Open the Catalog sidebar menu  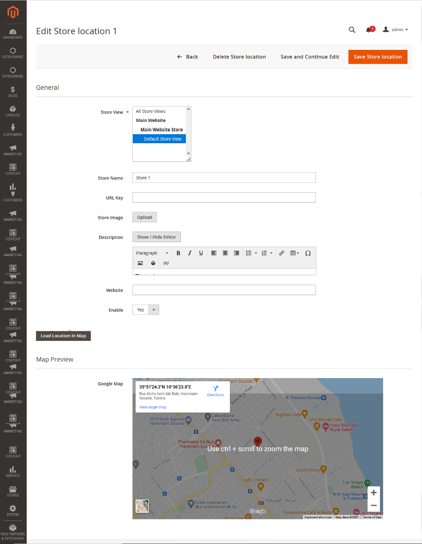[13, 112]
